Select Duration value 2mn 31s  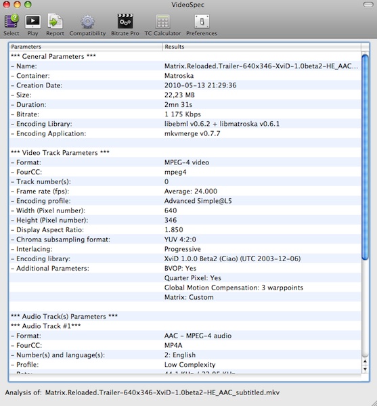point(179,105)
